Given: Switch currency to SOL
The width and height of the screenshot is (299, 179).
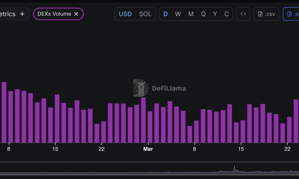Looking at the screenshot, I should pyautogui.click(x=145, y=14).
